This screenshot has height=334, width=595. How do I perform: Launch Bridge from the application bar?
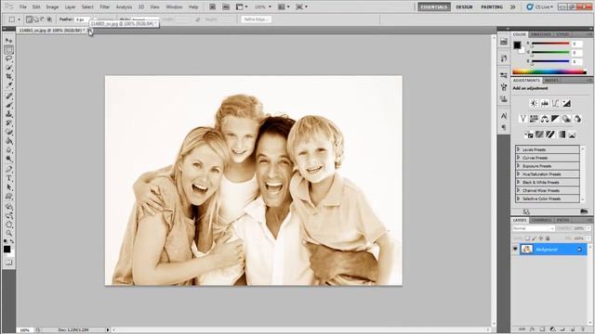[x=213, y=6]
